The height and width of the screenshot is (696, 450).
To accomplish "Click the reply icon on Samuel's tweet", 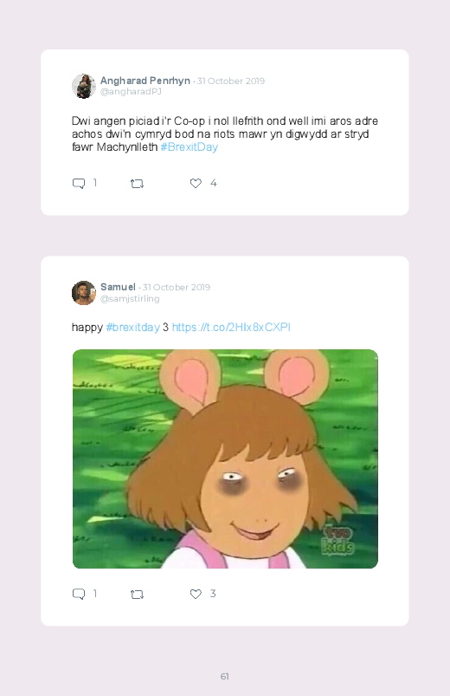I will pyautogui.click(x=79, y=594).
